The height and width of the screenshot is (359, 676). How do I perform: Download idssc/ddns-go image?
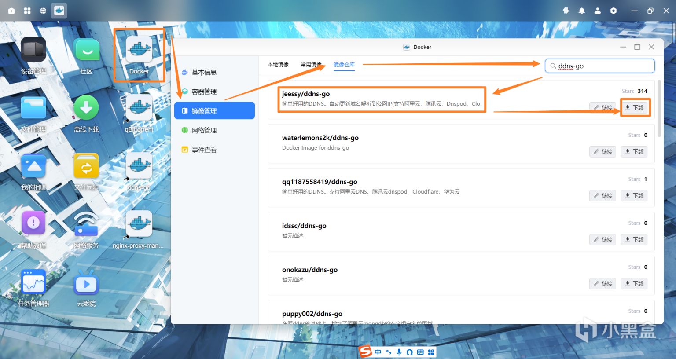click(x=634, y=239)
